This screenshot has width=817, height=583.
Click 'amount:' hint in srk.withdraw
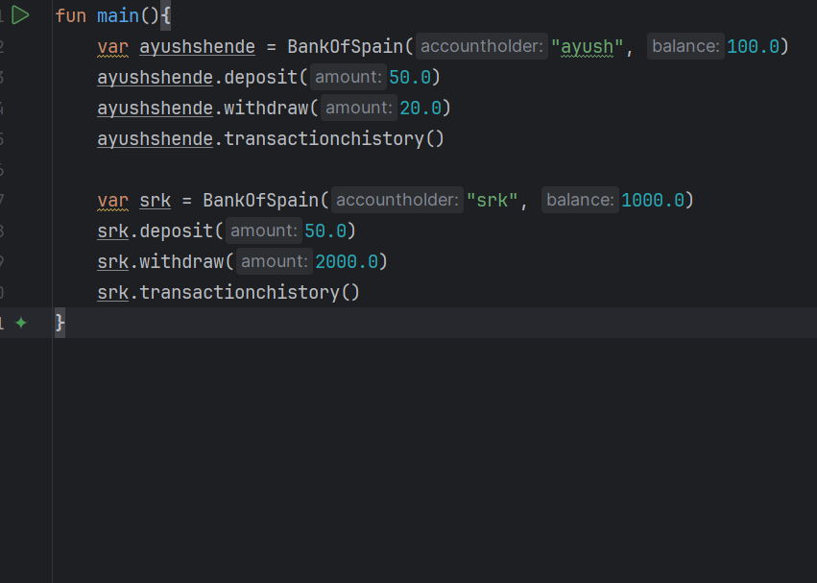275,261
